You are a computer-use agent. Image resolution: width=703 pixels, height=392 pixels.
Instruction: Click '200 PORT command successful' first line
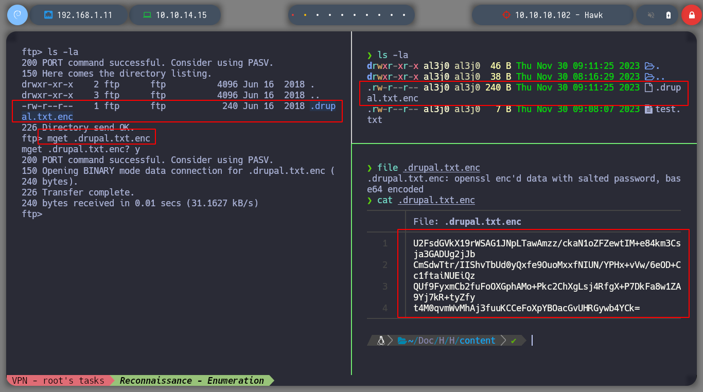(x=148, y=63)
